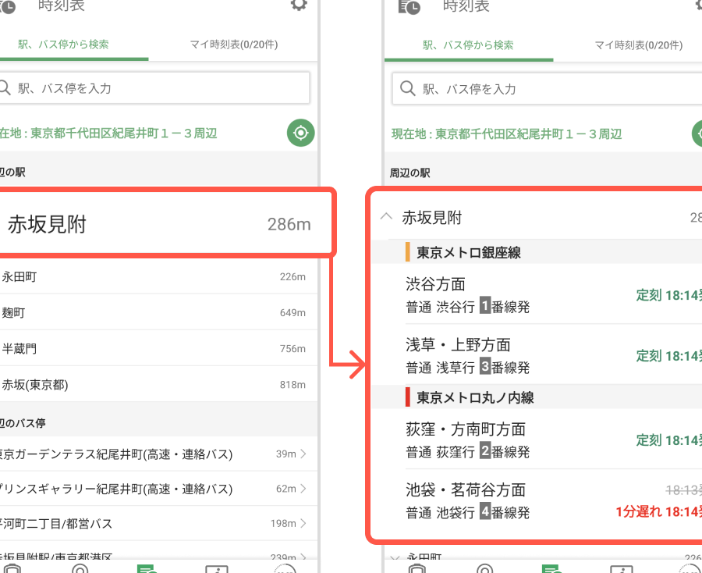Select マイ時刻表(0/20件) tab in left screen
The image size is (702, 573).
pyautogui.click(x=234, y=44)
